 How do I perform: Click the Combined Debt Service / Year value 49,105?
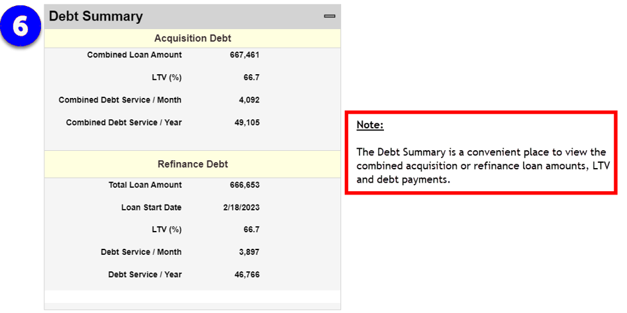coord(246,122)
